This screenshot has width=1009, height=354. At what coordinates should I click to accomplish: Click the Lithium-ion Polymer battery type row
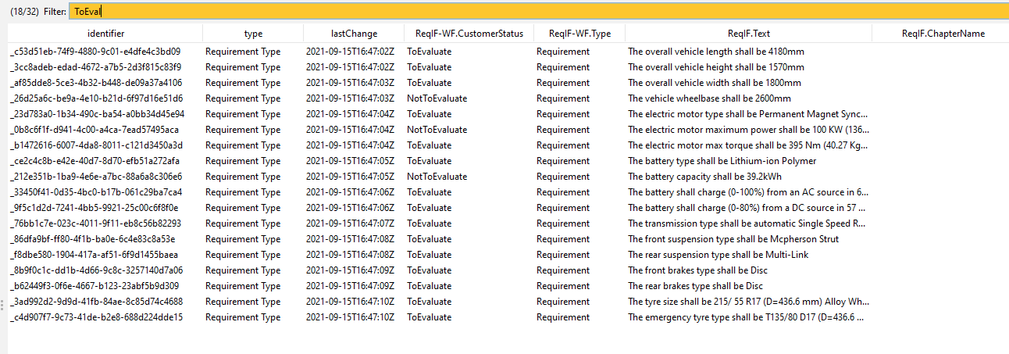tap(722, 161)
